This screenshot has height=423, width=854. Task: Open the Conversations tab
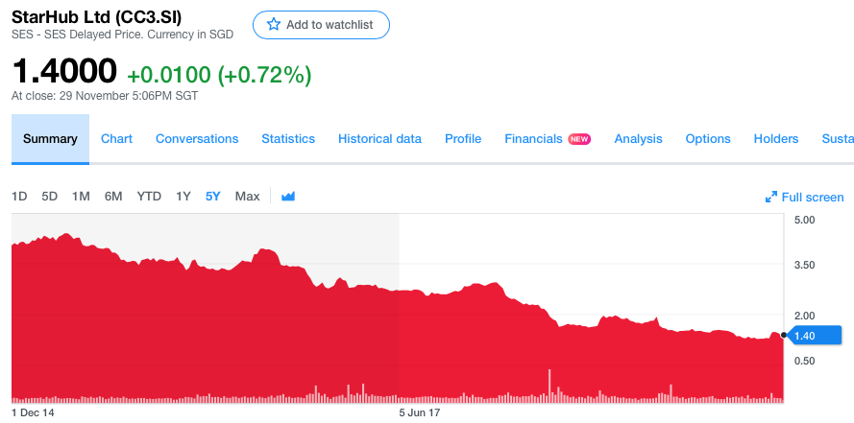coord(197,139)
